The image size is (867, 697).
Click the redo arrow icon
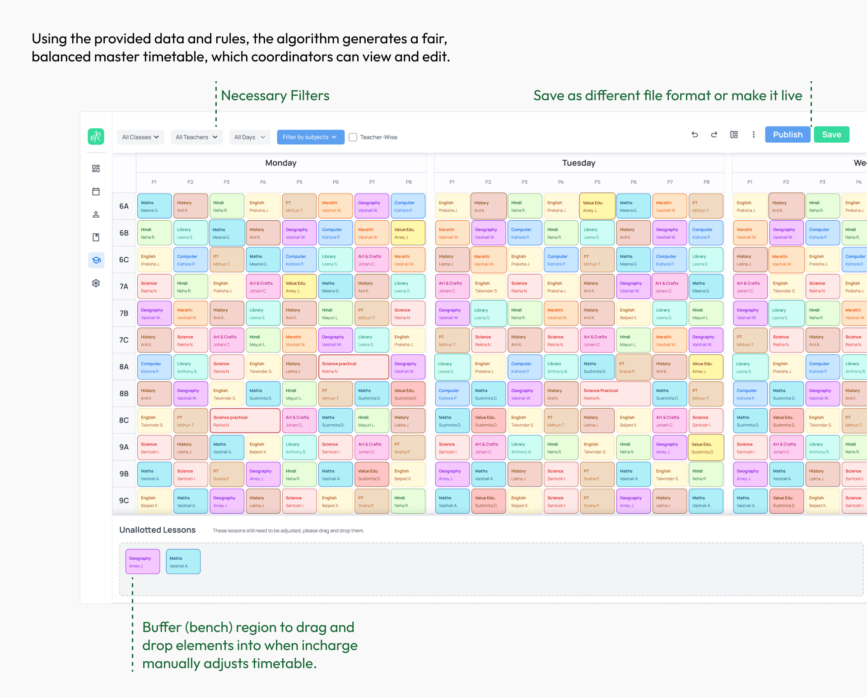click(714, 135)
